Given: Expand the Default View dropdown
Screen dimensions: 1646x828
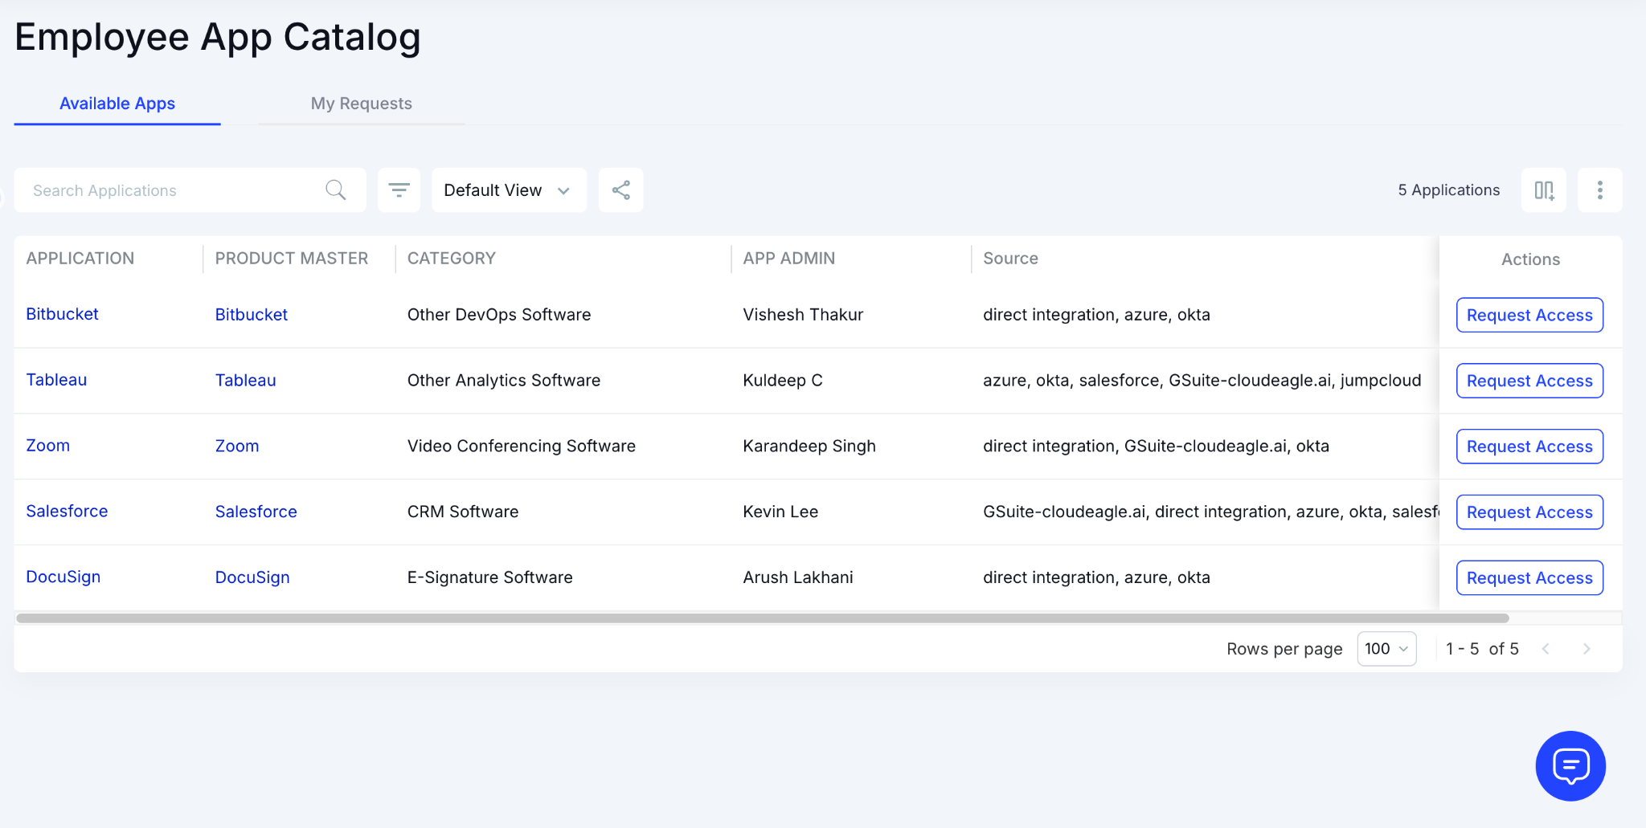Looking at the screenshot, I should tap(509, 190).
